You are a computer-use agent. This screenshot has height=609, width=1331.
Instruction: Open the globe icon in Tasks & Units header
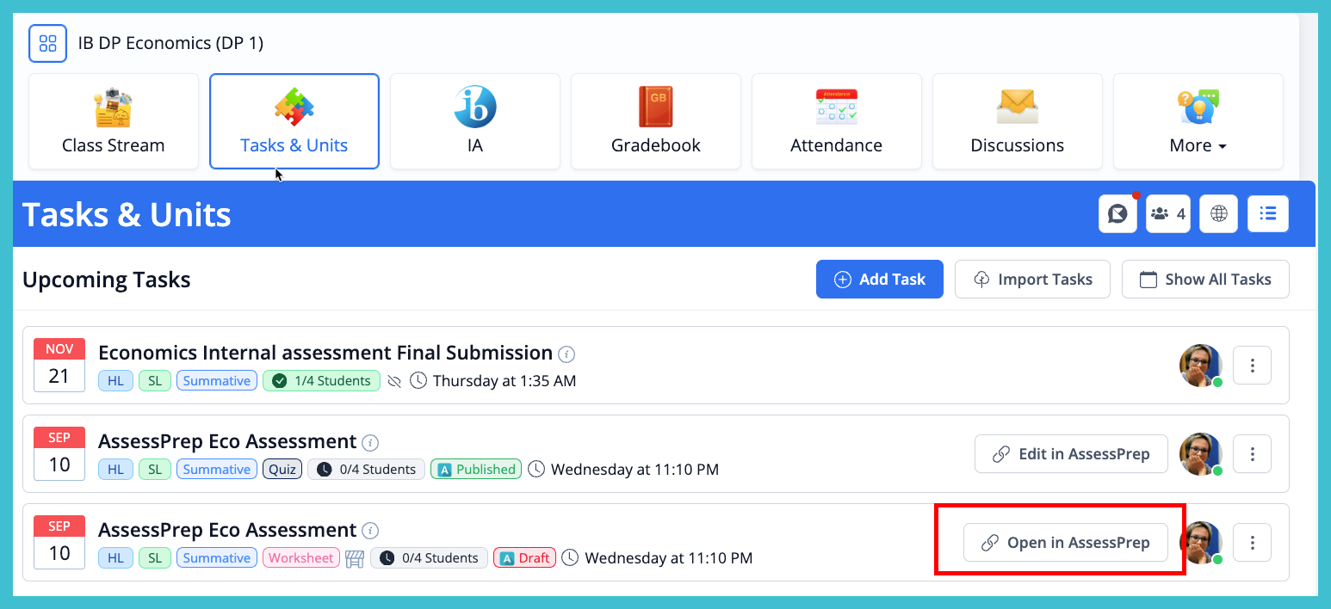(1218, 213)
